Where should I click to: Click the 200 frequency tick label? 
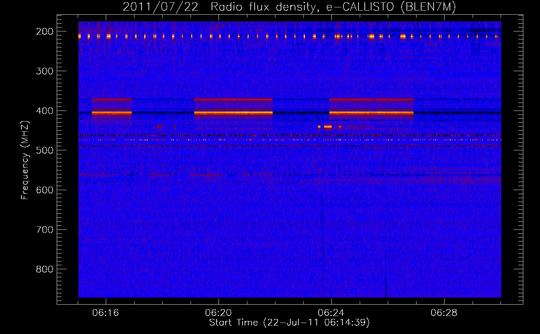point(45,31)
